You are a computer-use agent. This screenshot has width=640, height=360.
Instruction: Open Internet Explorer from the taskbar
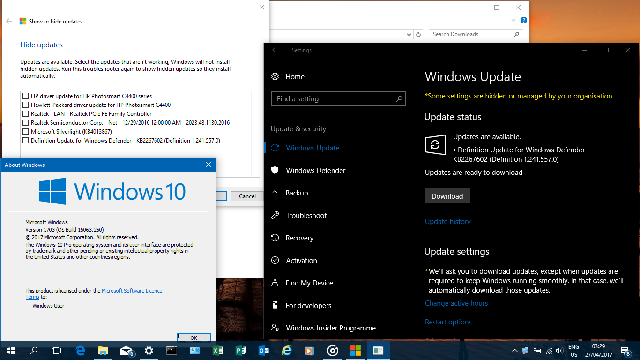(x=287, y=351)
